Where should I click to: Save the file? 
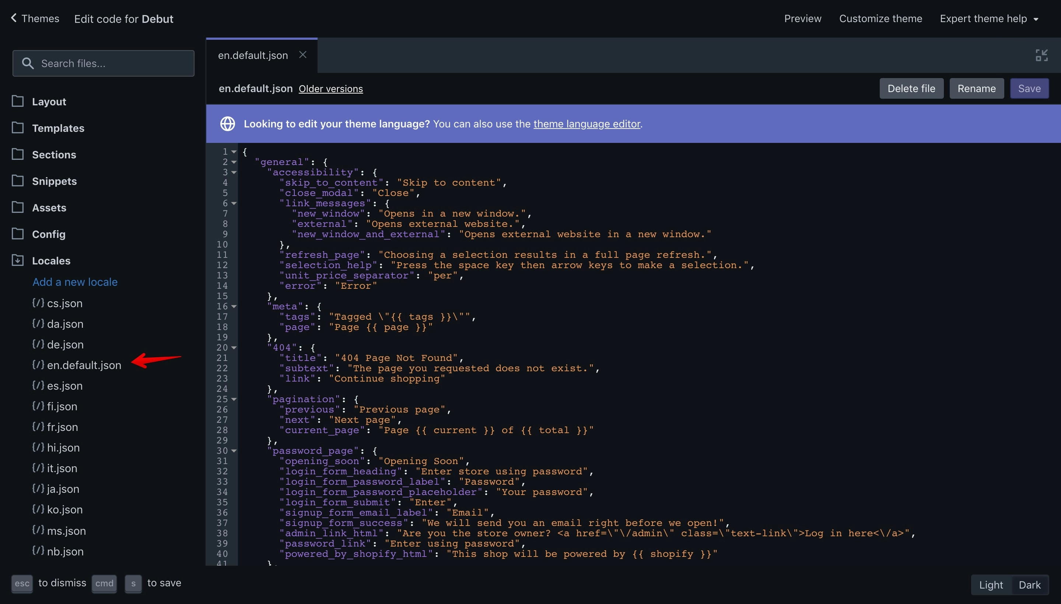pyautogui.click(x=1029, y=88)
